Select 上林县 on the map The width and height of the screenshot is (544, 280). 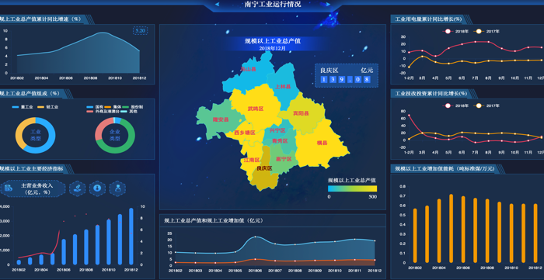click(x=283, y=87)
